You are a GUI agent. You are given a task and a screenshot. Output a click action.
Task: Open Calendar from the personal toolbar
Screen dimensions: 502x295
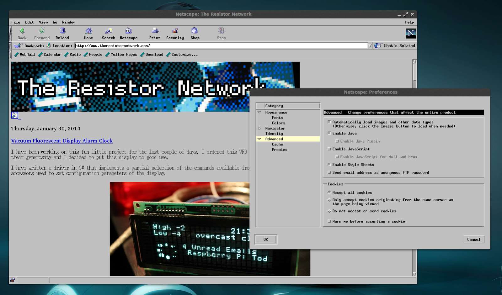point(50,55)
